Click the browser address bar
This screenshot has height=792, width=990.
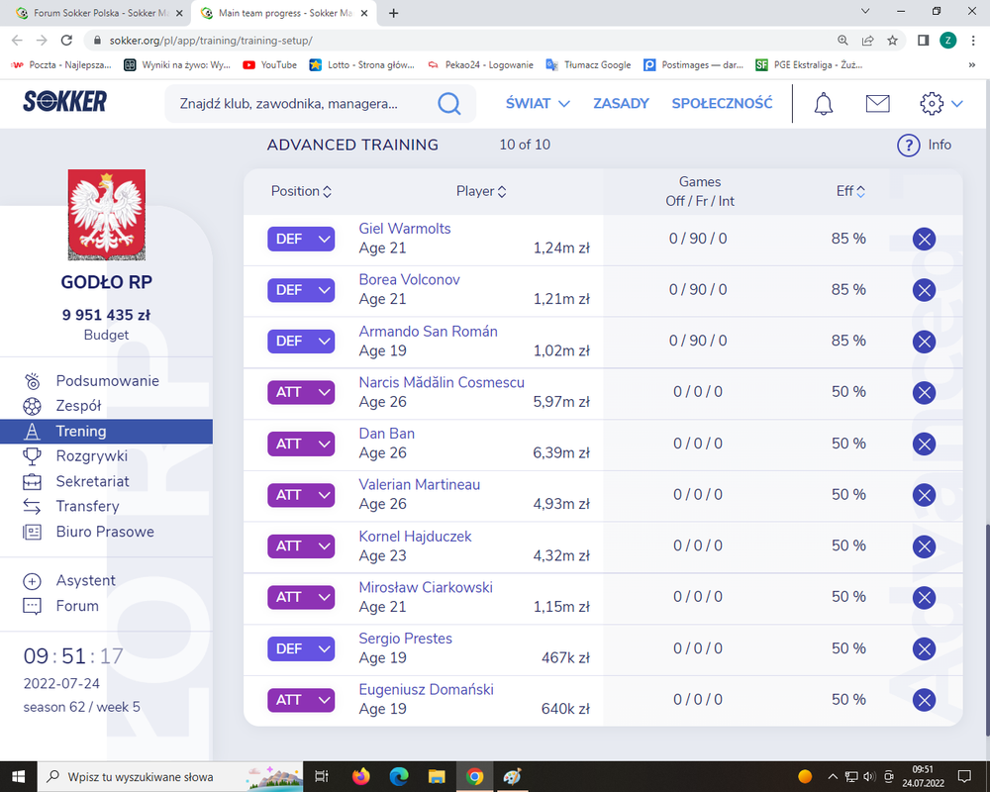coord(461,41)
